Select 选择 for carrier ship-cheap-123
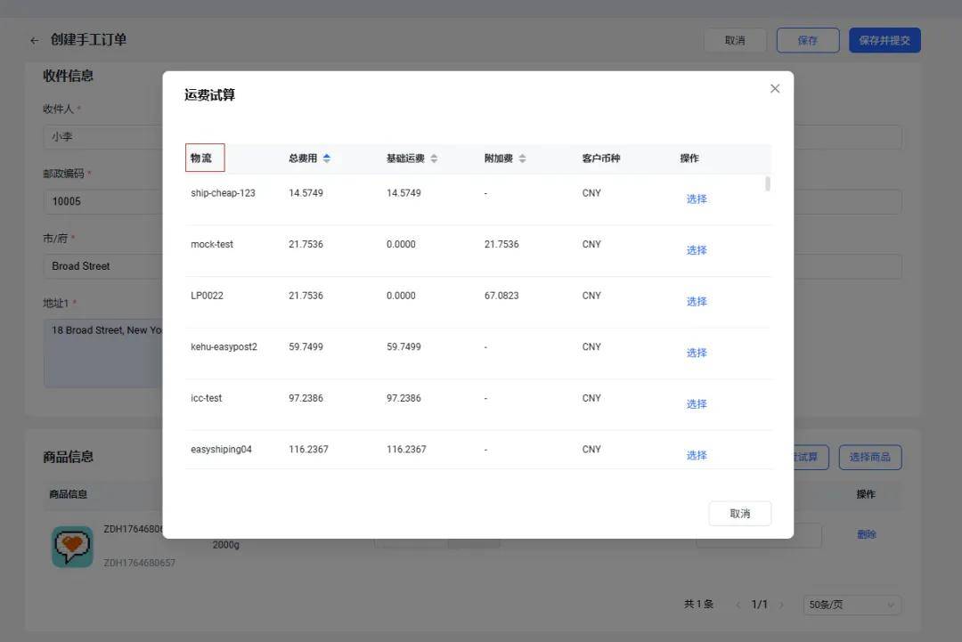Viewport: 962px width, 642px height. (x=696, y=197)
